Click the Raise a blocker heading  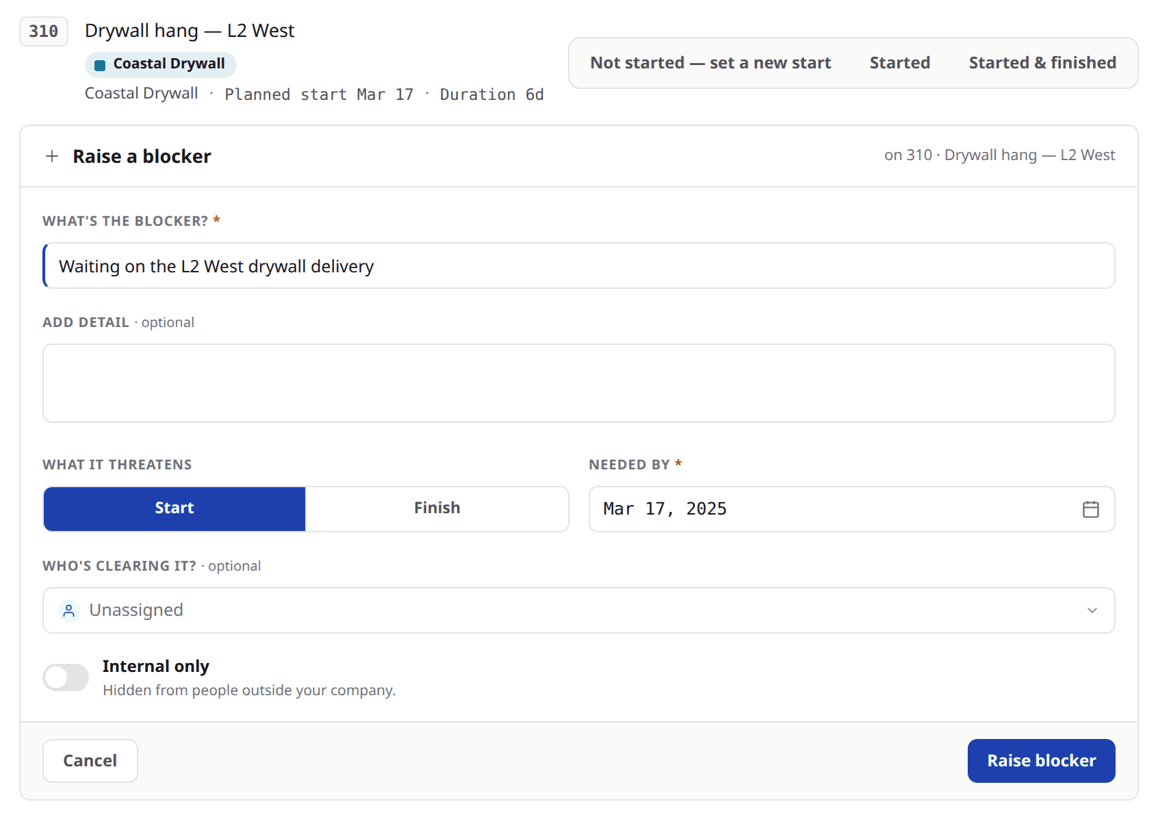(x=142, y=157)
